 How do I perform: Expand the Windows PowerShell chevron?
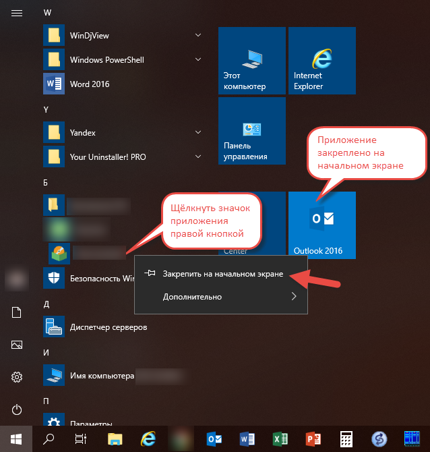click(198, 59)
